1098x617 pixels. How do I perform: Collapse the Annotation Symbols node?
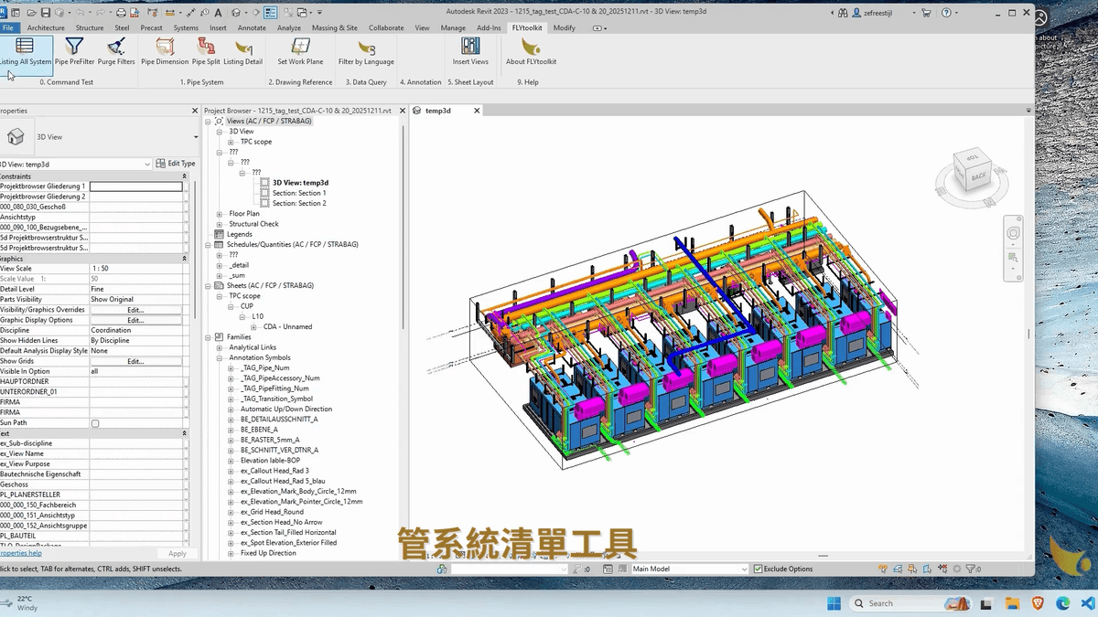point(220,358)
